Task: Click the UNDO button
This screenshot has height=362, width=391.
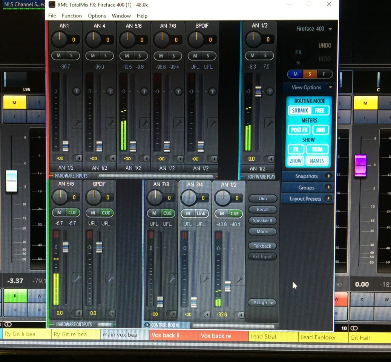Action: (325, 45)
